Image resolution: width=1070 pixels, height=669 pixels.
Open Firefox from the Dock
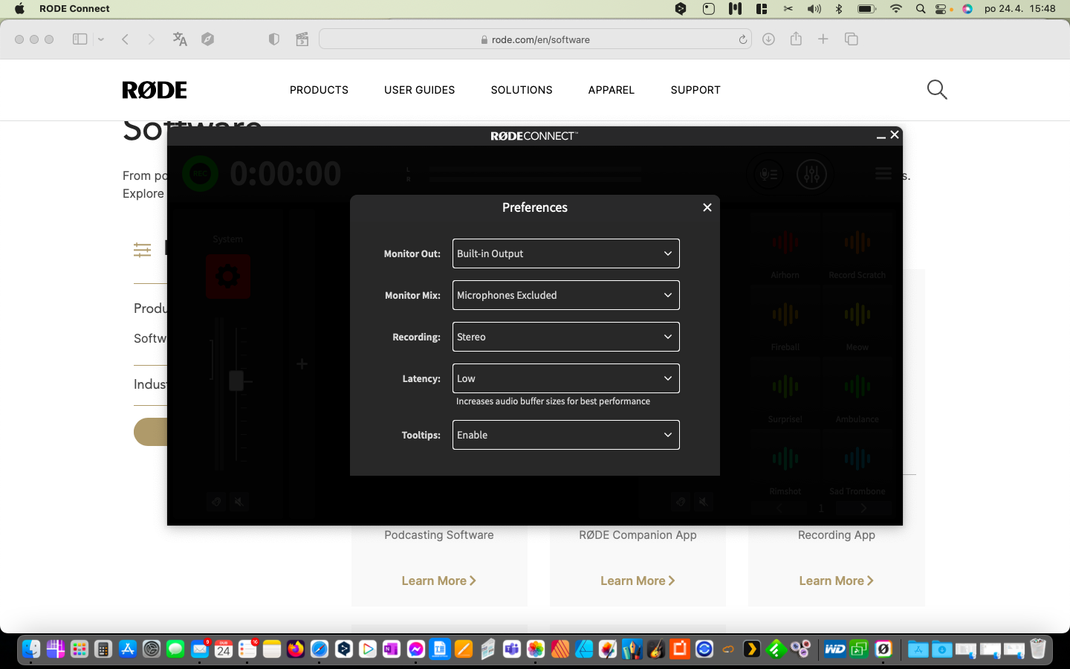tap(296, 649)
